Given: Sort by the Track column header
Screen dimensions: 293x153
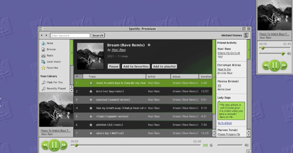Looking at the screenshot, I should [114, 76].
